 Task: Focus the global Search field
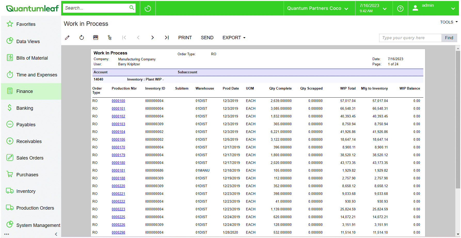tap(96, 8)
